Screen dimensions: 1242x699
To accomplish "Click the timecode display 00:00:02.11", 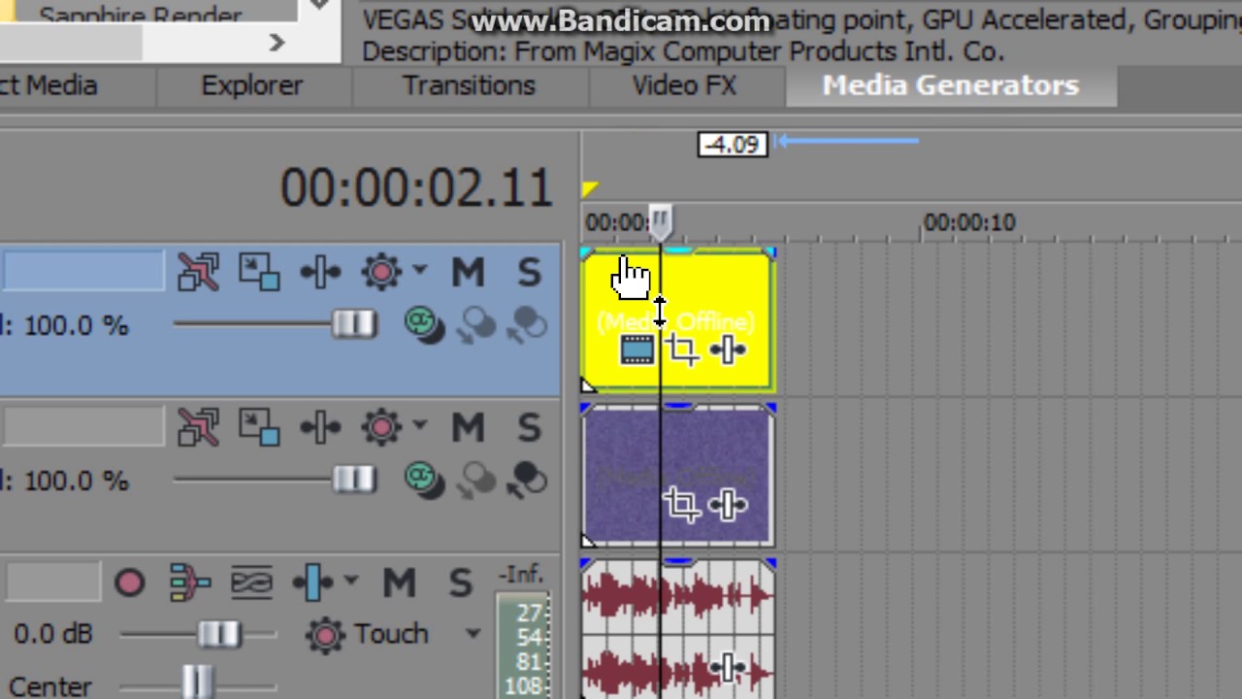I will 416,187.
